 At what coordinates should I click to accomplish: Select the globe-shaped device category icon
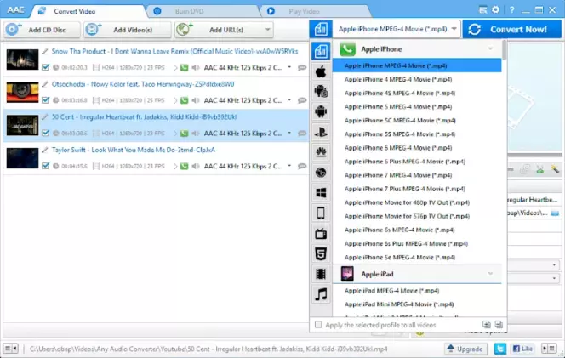[x=321, y=173]
